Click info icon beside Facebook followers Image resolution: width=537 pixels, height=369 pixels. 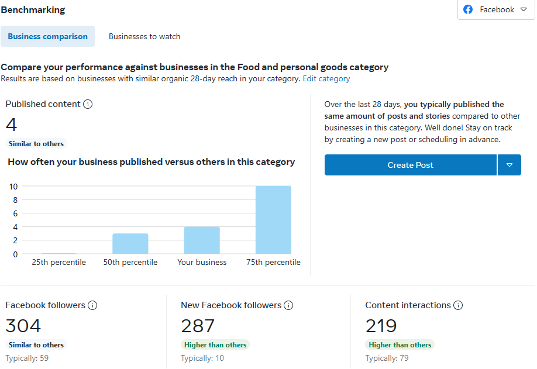coord(92,305)
